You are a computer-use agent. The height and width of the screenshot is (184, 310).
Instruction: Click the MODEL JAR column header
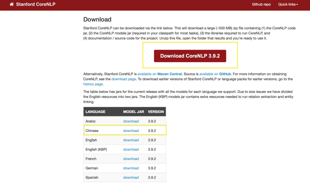(134, 112)
